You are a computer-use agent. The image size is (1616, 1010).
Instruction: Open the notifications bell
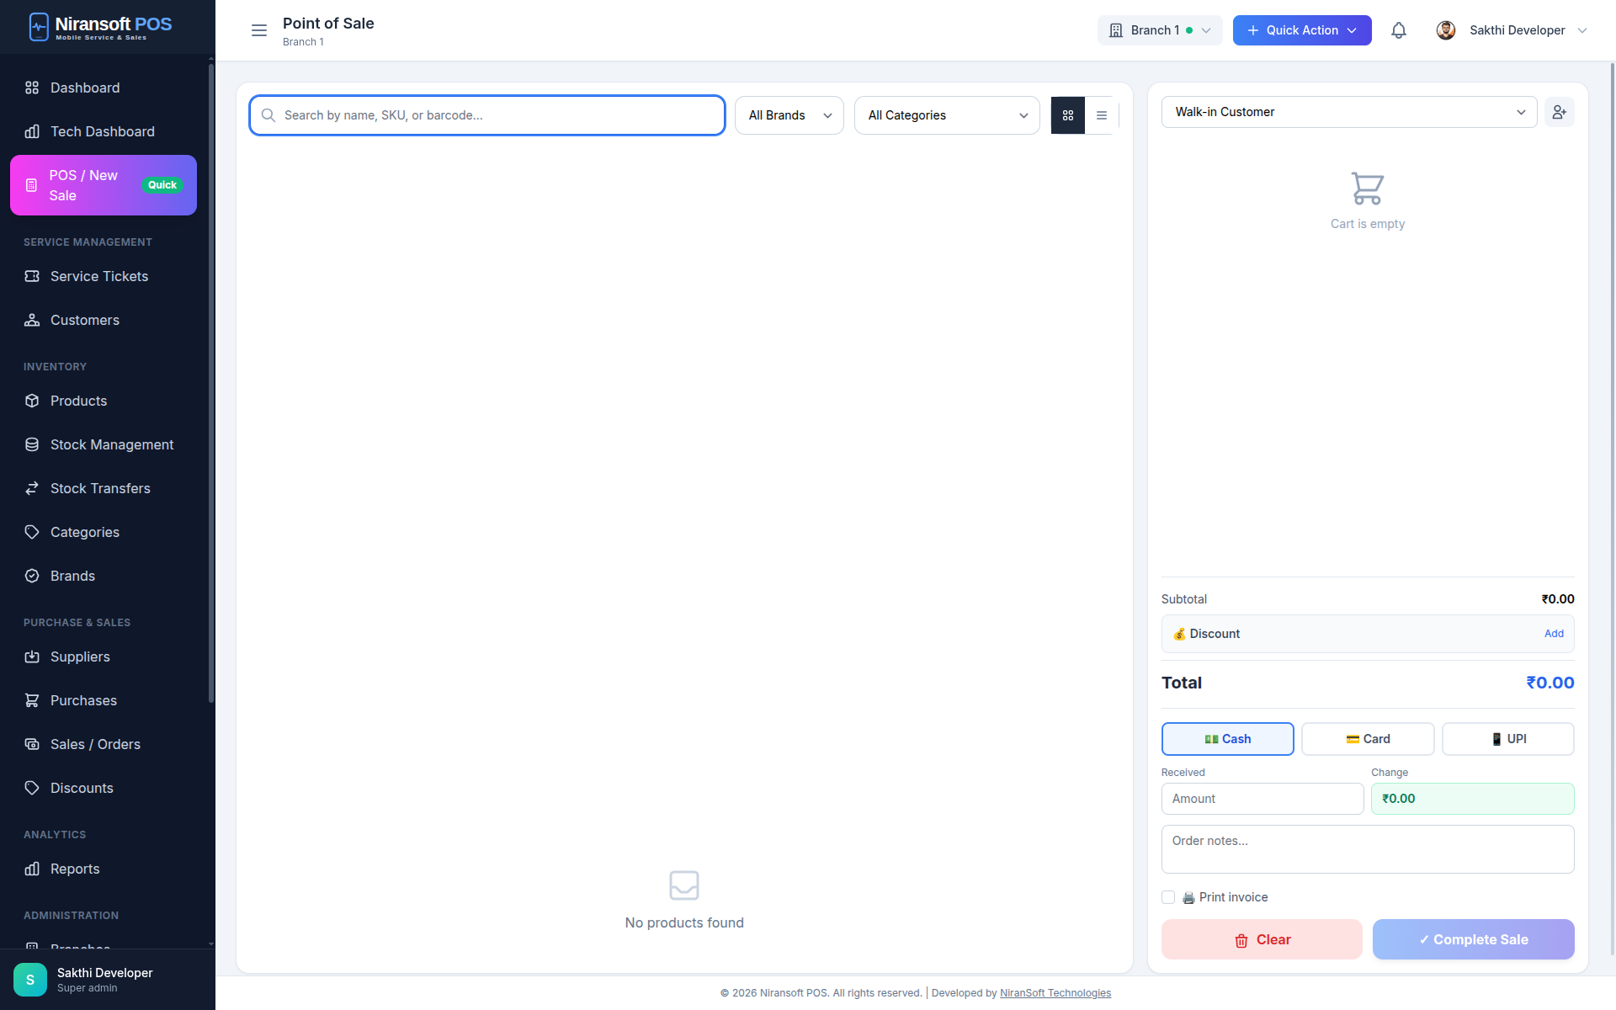pyautogui.click(x=1398, y=30)
